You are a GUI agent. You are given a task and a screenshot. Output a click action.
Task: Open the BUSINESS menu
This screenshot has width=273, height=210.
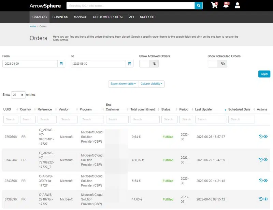(60, 17)
